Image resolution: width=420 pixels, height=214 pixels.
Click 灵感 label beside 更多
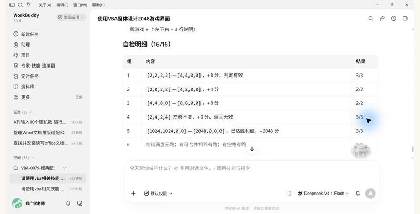click(x=79, y=97)
